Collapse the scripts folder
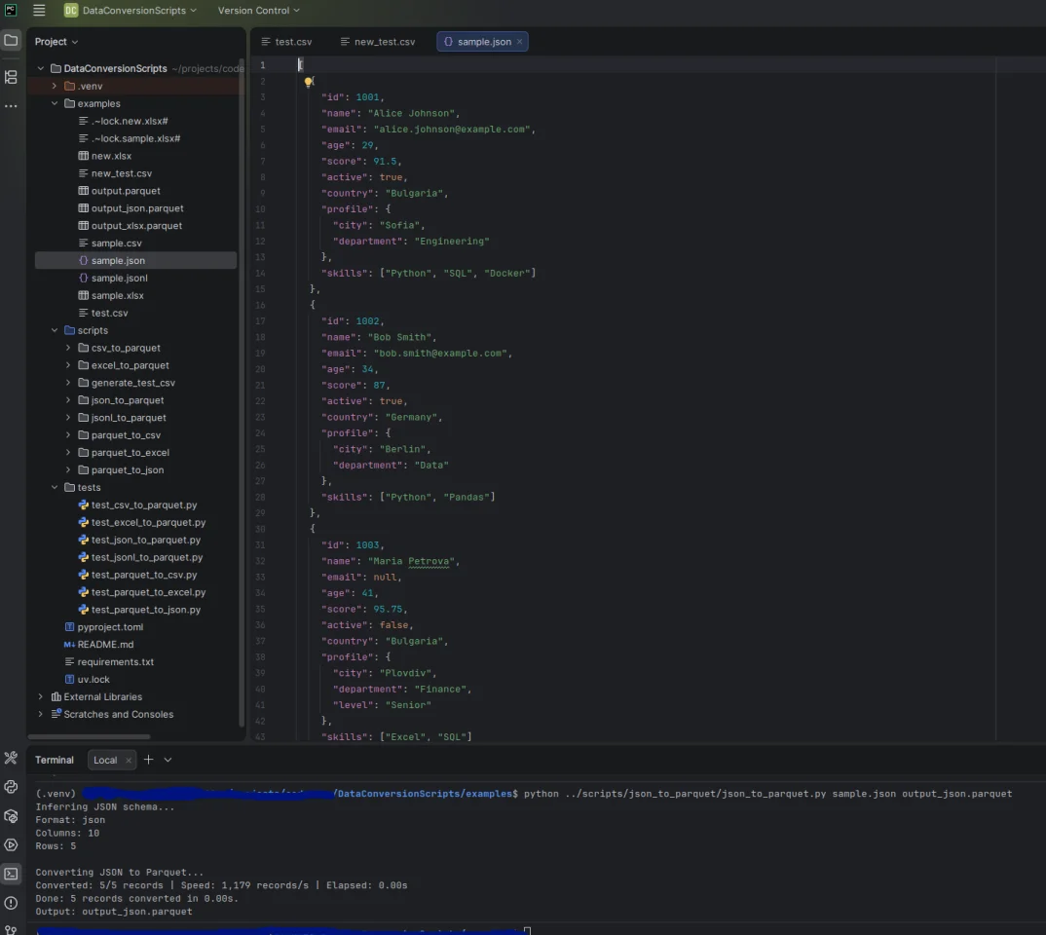Viewport: 1046px width, 935px height. (x=54, y=330)
